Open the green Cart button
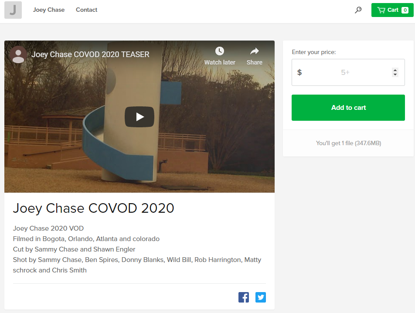 pos(387,10)
